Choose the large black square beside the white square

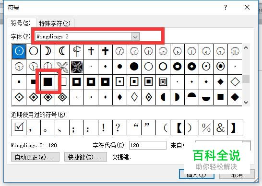(48, 82)
